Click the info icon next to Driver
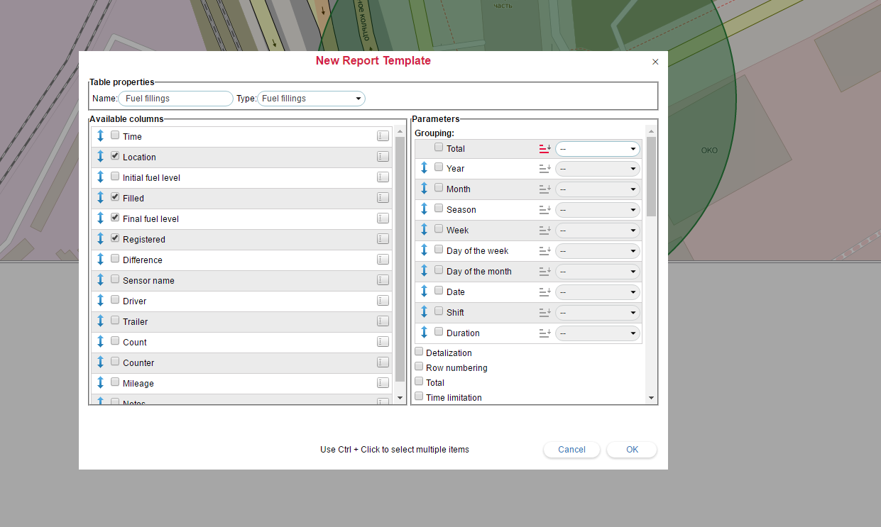This screenshot has height=527, width=881. [x=383, y=300]
